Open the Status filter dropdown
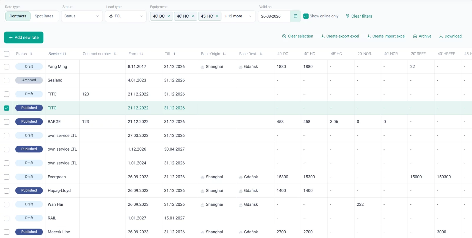 [82, 16]
